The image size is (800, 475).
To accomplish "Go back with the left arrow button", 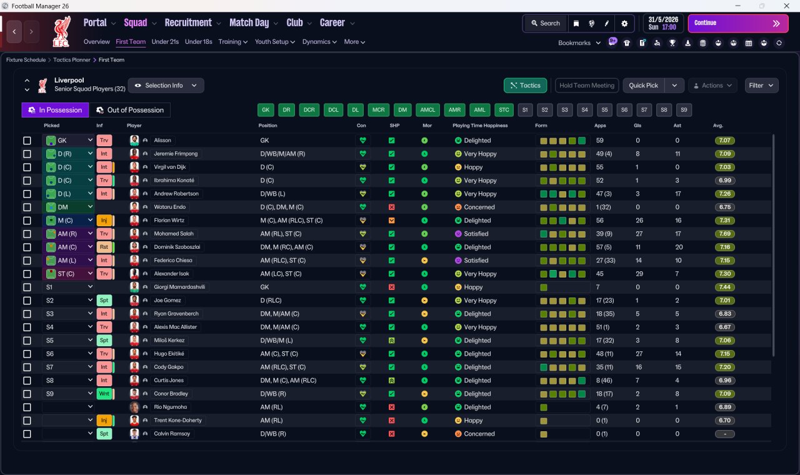I will (x=14, y=31).
